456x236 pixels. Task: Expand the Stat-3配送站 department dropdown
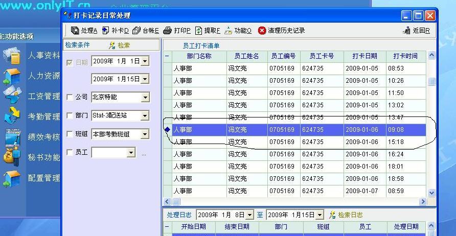pos(145,115)
